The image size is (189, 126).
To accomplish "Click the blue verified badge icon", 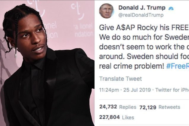I will 171,8.
